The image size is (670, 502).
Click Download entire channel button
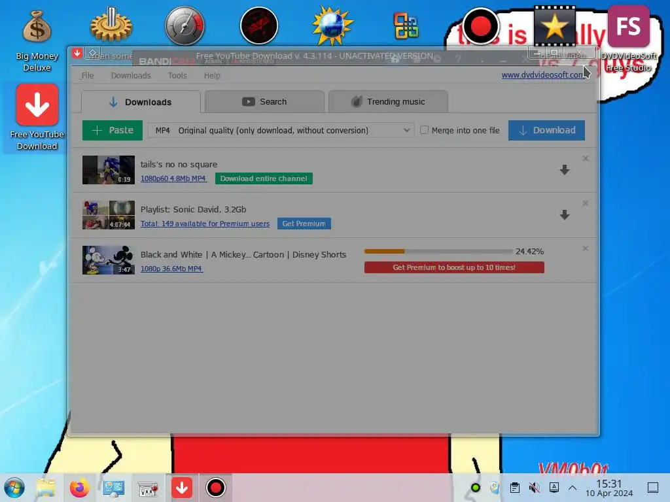point(264,178)
